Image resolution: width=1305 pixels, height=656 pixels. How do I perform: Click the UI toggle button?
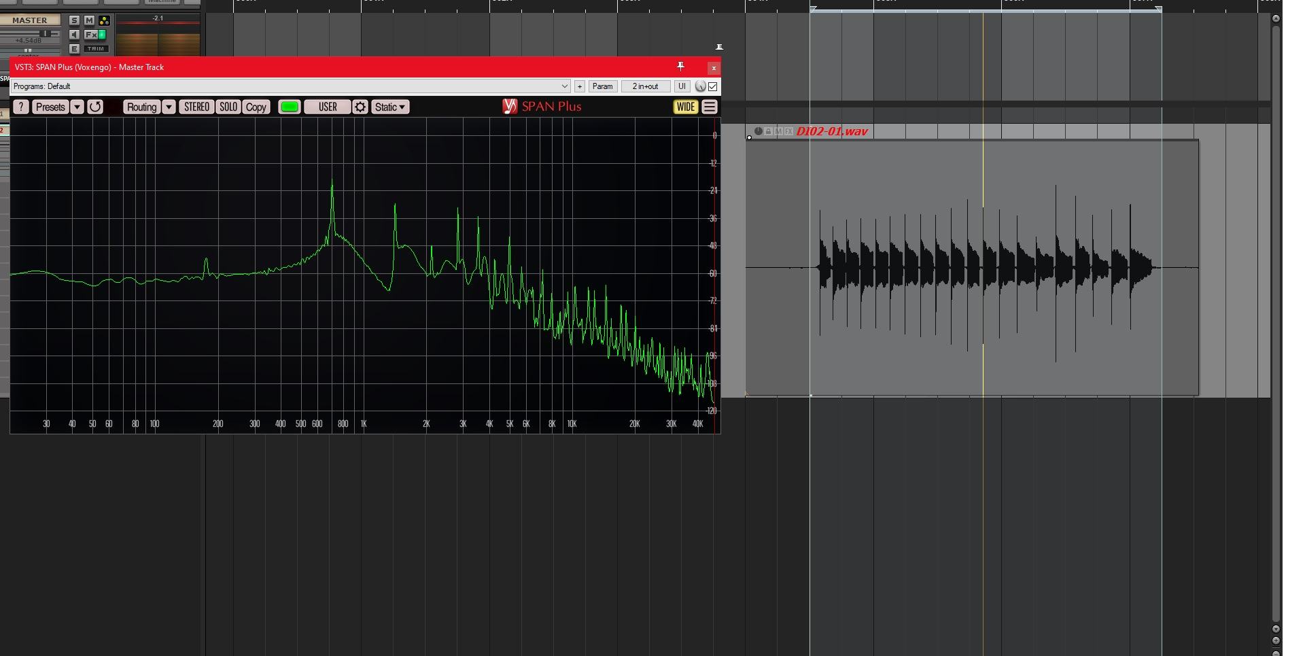(x=682, y=86)
